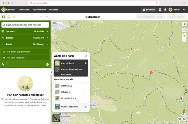188x124 pixels.
Task: Toggle the eye preview view
Action: [x=14, y=17]
